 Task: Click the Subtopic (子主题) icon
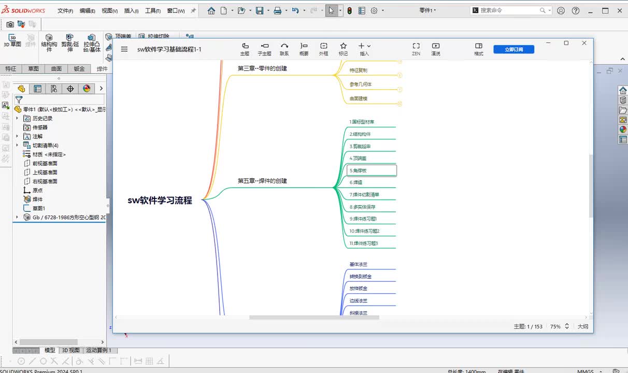[264, 49]
